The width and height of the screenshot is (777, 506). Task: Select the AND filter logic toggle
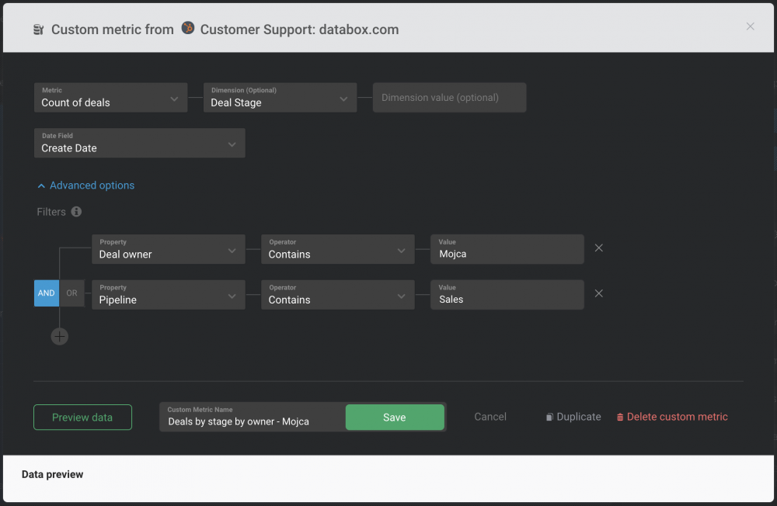click(47, 293)
